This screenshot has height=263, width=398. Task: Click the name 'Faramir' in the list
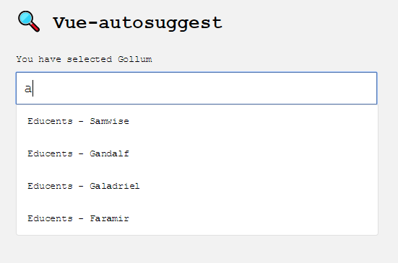point(109,218)
